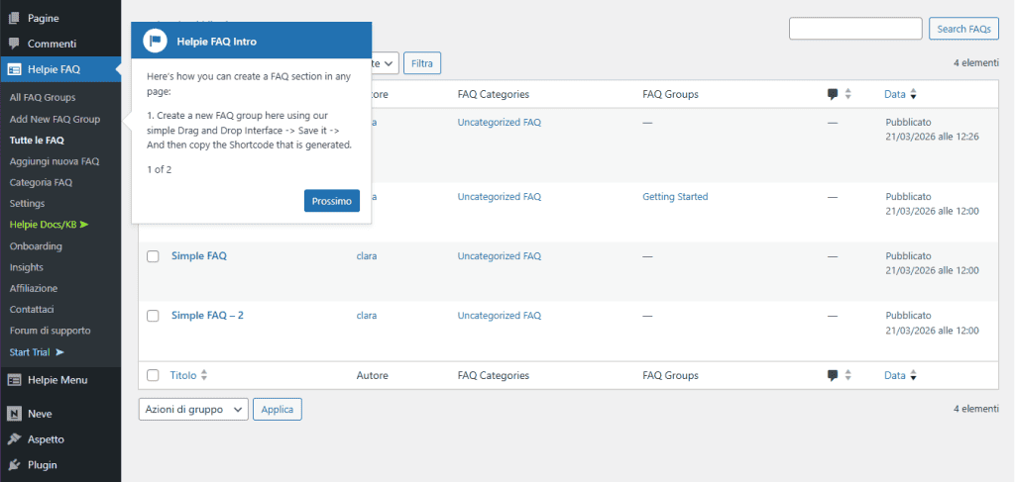Screen dimensions: 1015x482
Task: Open Affiliazione submenu
Action: (34, 288)
